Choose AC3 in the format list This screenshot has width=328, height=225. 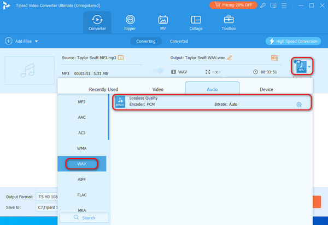(82, 133)
